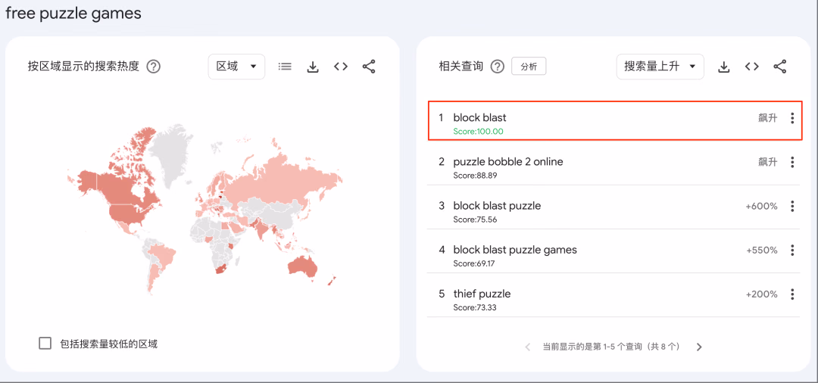Click the free puzzle games heading
This screenshot has height=383, width=818.
click(x=73, y=13)
